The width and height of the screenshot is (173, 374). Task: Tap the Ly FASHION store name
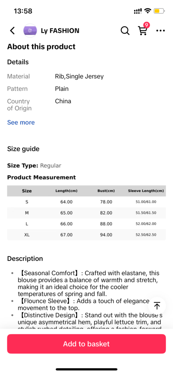[60, 31]
